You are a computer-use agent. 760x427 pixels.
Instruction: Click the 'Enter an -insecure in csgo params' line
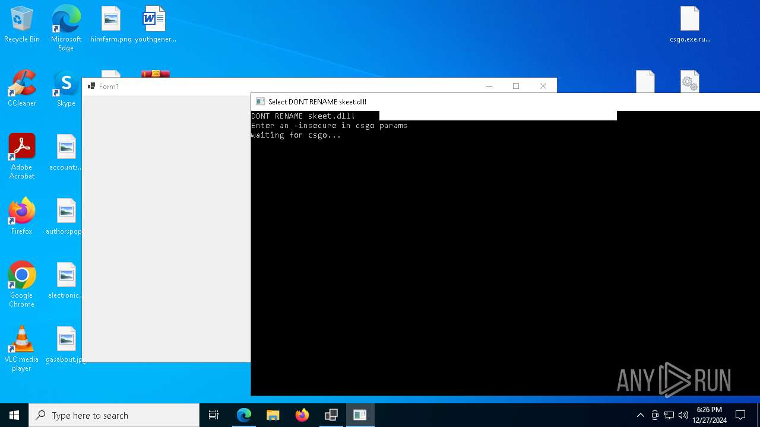[329, 126]
